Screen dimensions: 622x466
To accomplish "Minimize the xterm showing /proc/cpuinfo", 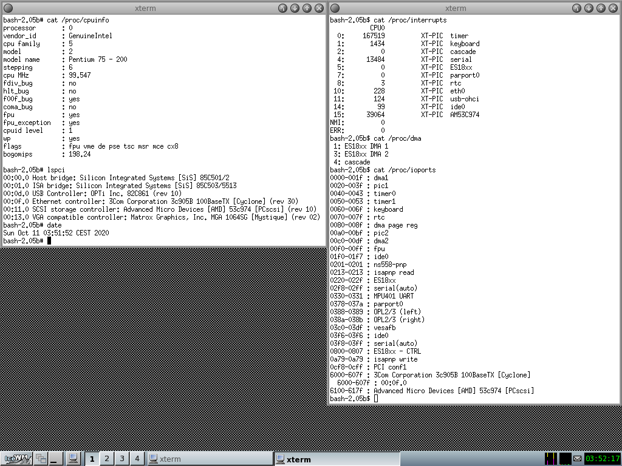I will click(295, 8).
